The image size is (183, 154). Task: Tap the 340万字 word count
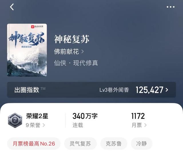point(85,116)
